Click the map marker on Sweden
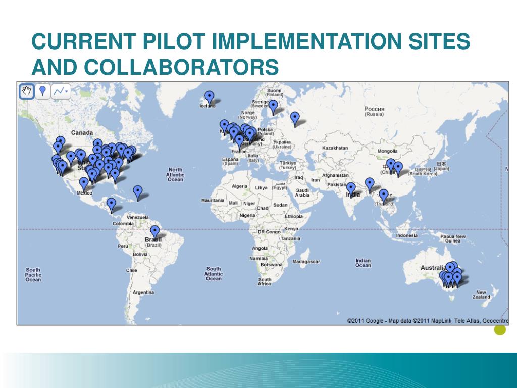 point(273,107)
